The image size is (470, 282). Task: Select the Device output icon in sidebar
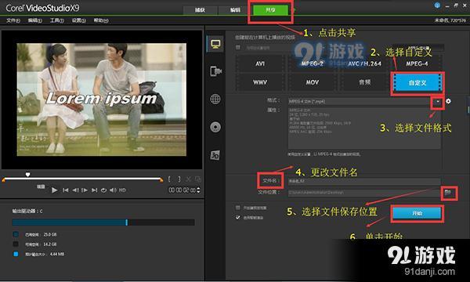tap(215, 71)
